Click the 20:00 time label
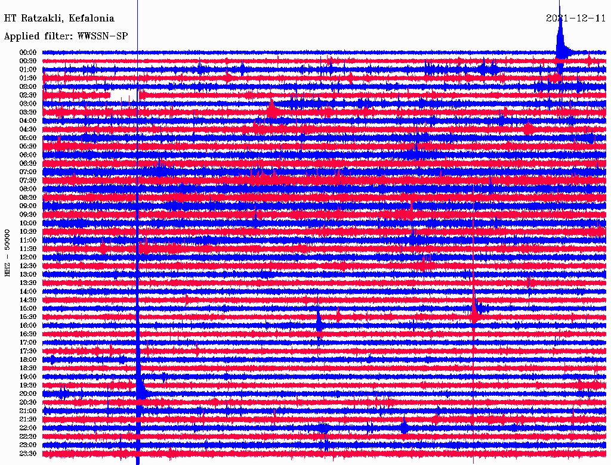 point(28,393)
